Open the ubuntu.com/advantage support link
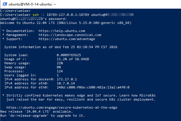 (x=67, y=39)
